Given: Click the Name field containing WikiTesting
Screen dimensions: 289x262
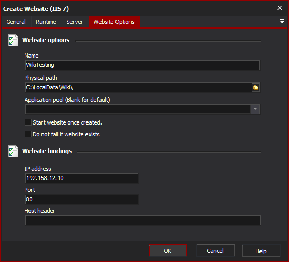Looking at the screenshot, I should (142, 65).
